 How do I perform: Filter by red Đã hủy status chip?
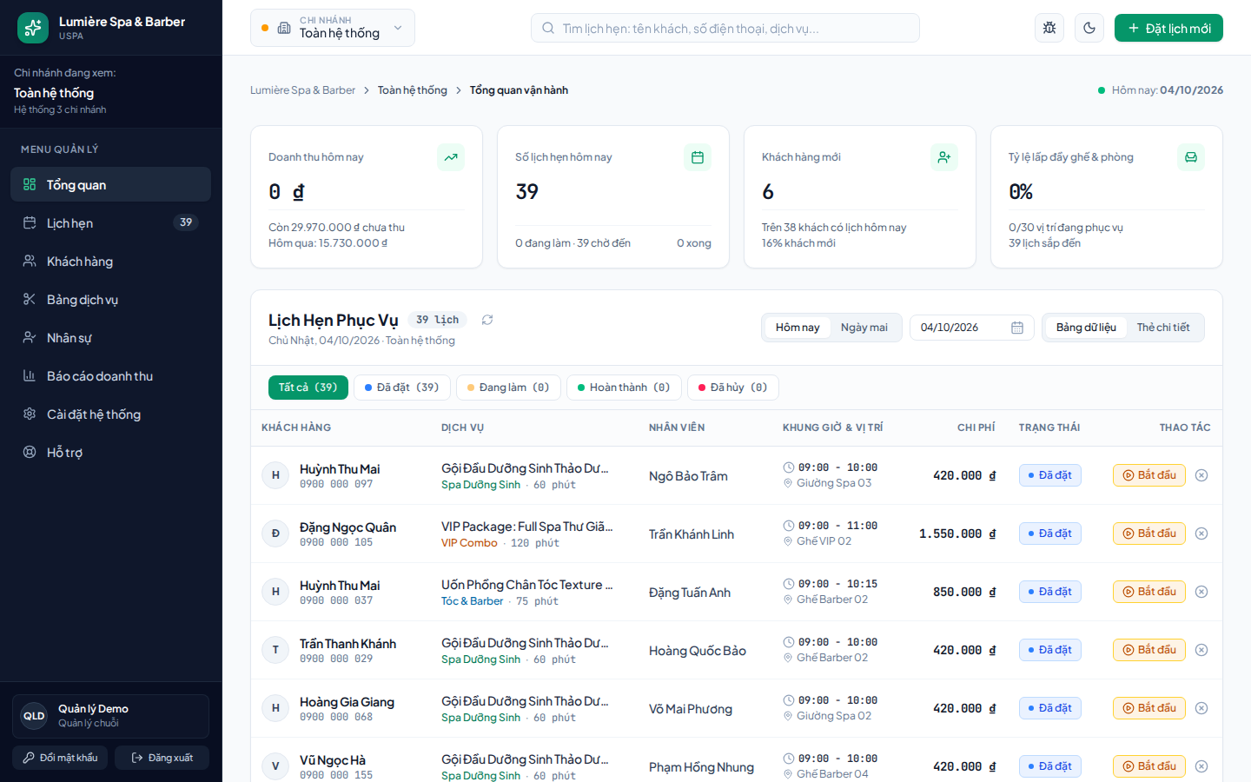733,388
